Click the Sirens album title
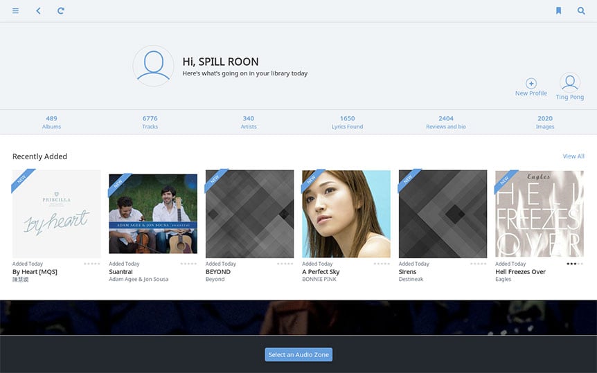Image resolution: width=597 pixels, height=373 pixels. point(407,272)
